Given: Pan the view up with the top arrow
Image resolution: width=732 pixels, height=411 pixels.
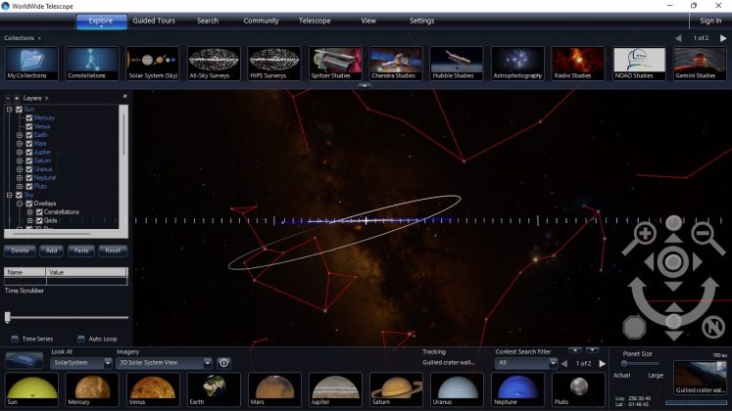Looking at the screenshot, I should click(x=673, y=239).
